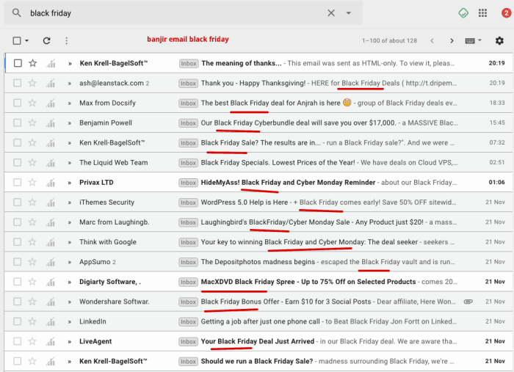Select the Benjamin Powell email checkbox

[18, 123]
